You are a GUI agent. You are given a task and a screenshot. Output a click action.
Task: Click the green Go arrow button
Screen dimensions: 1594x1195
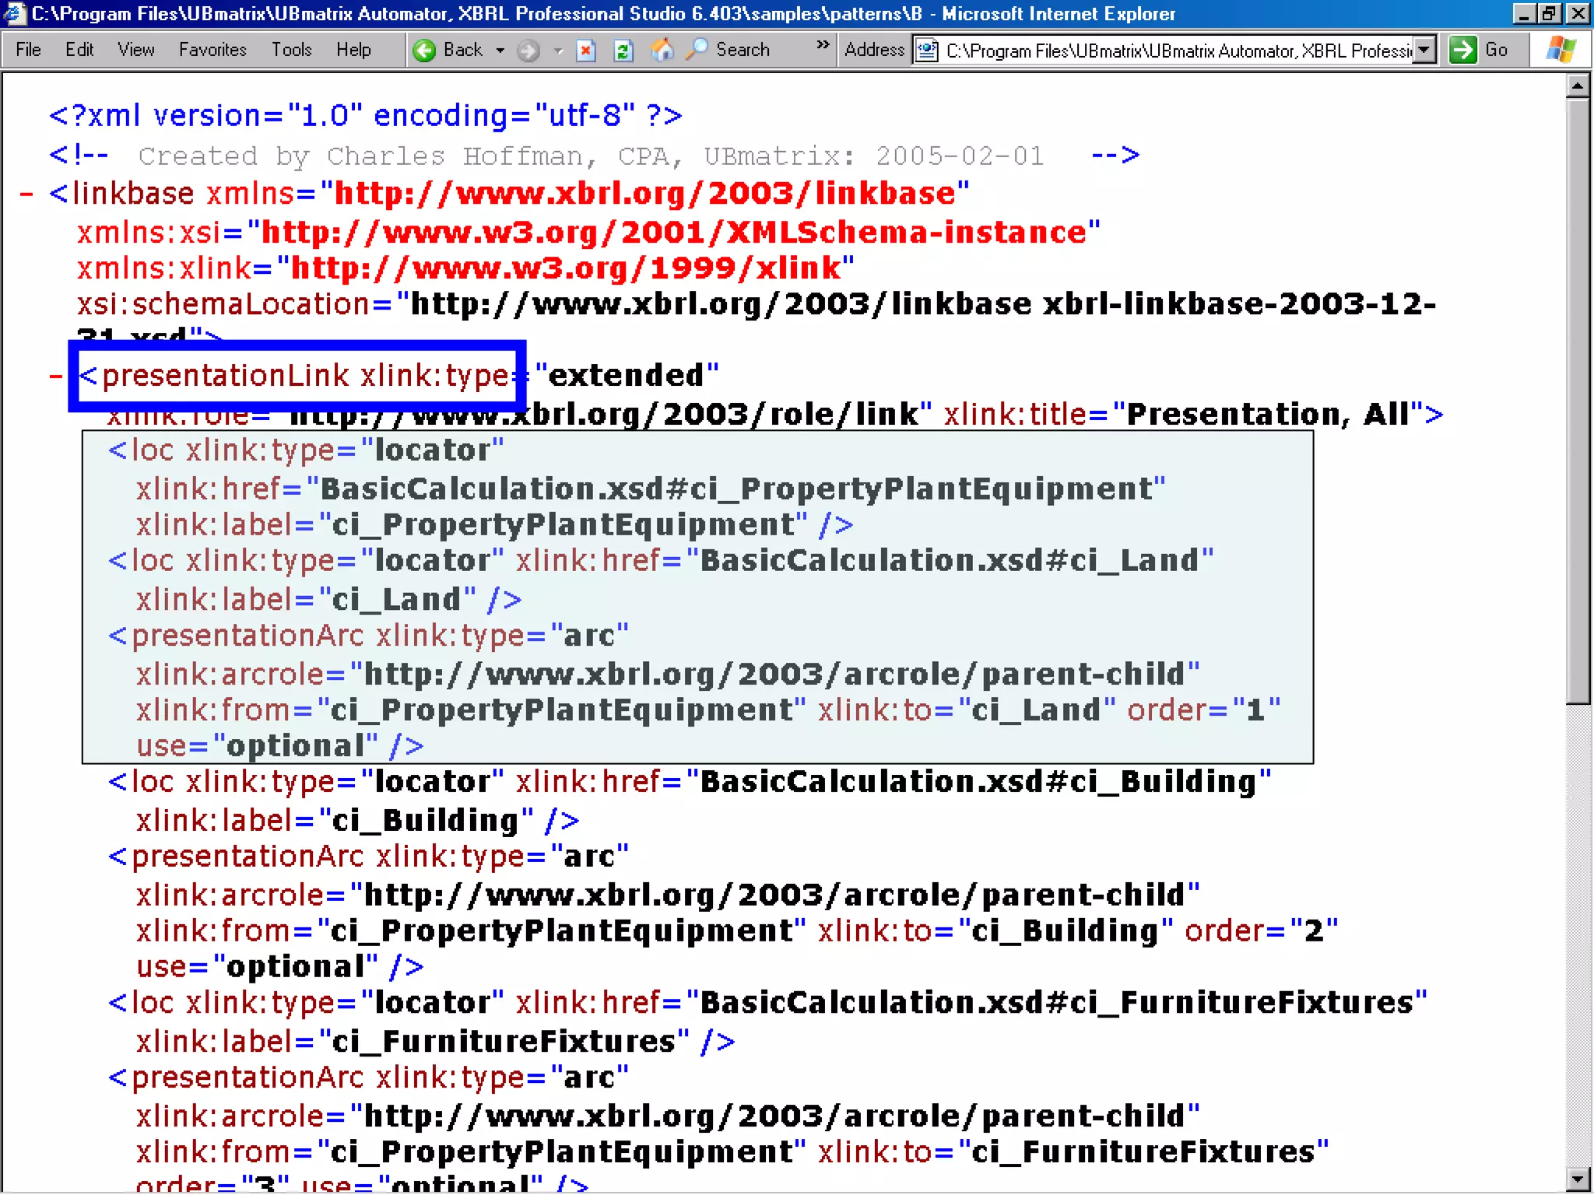click(1463, 51)
